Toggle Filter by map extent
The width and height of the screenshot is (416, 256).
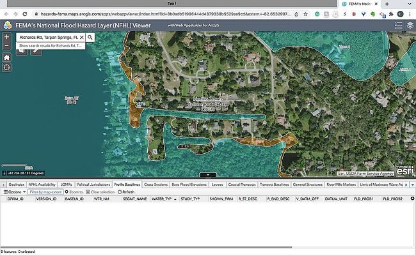coord(45,192)
